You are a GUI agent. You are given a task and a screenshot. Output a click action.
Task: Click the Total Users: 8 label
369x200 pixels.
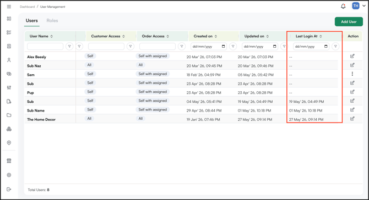[x=39, y=190]
